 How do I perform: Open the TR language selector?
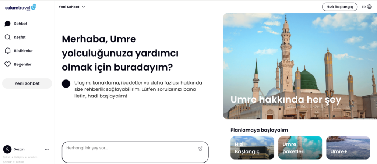(x=367, y=7)
